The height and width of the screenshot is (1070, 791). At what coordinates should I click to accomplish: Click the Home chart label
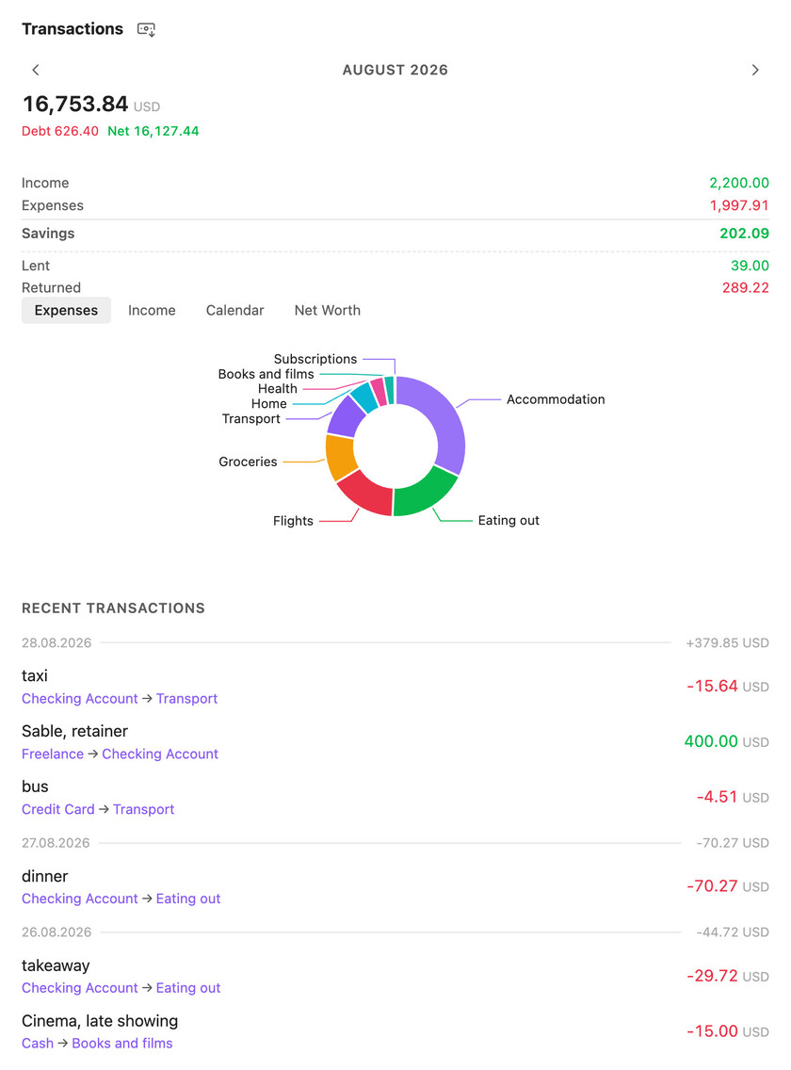(269, 403)
